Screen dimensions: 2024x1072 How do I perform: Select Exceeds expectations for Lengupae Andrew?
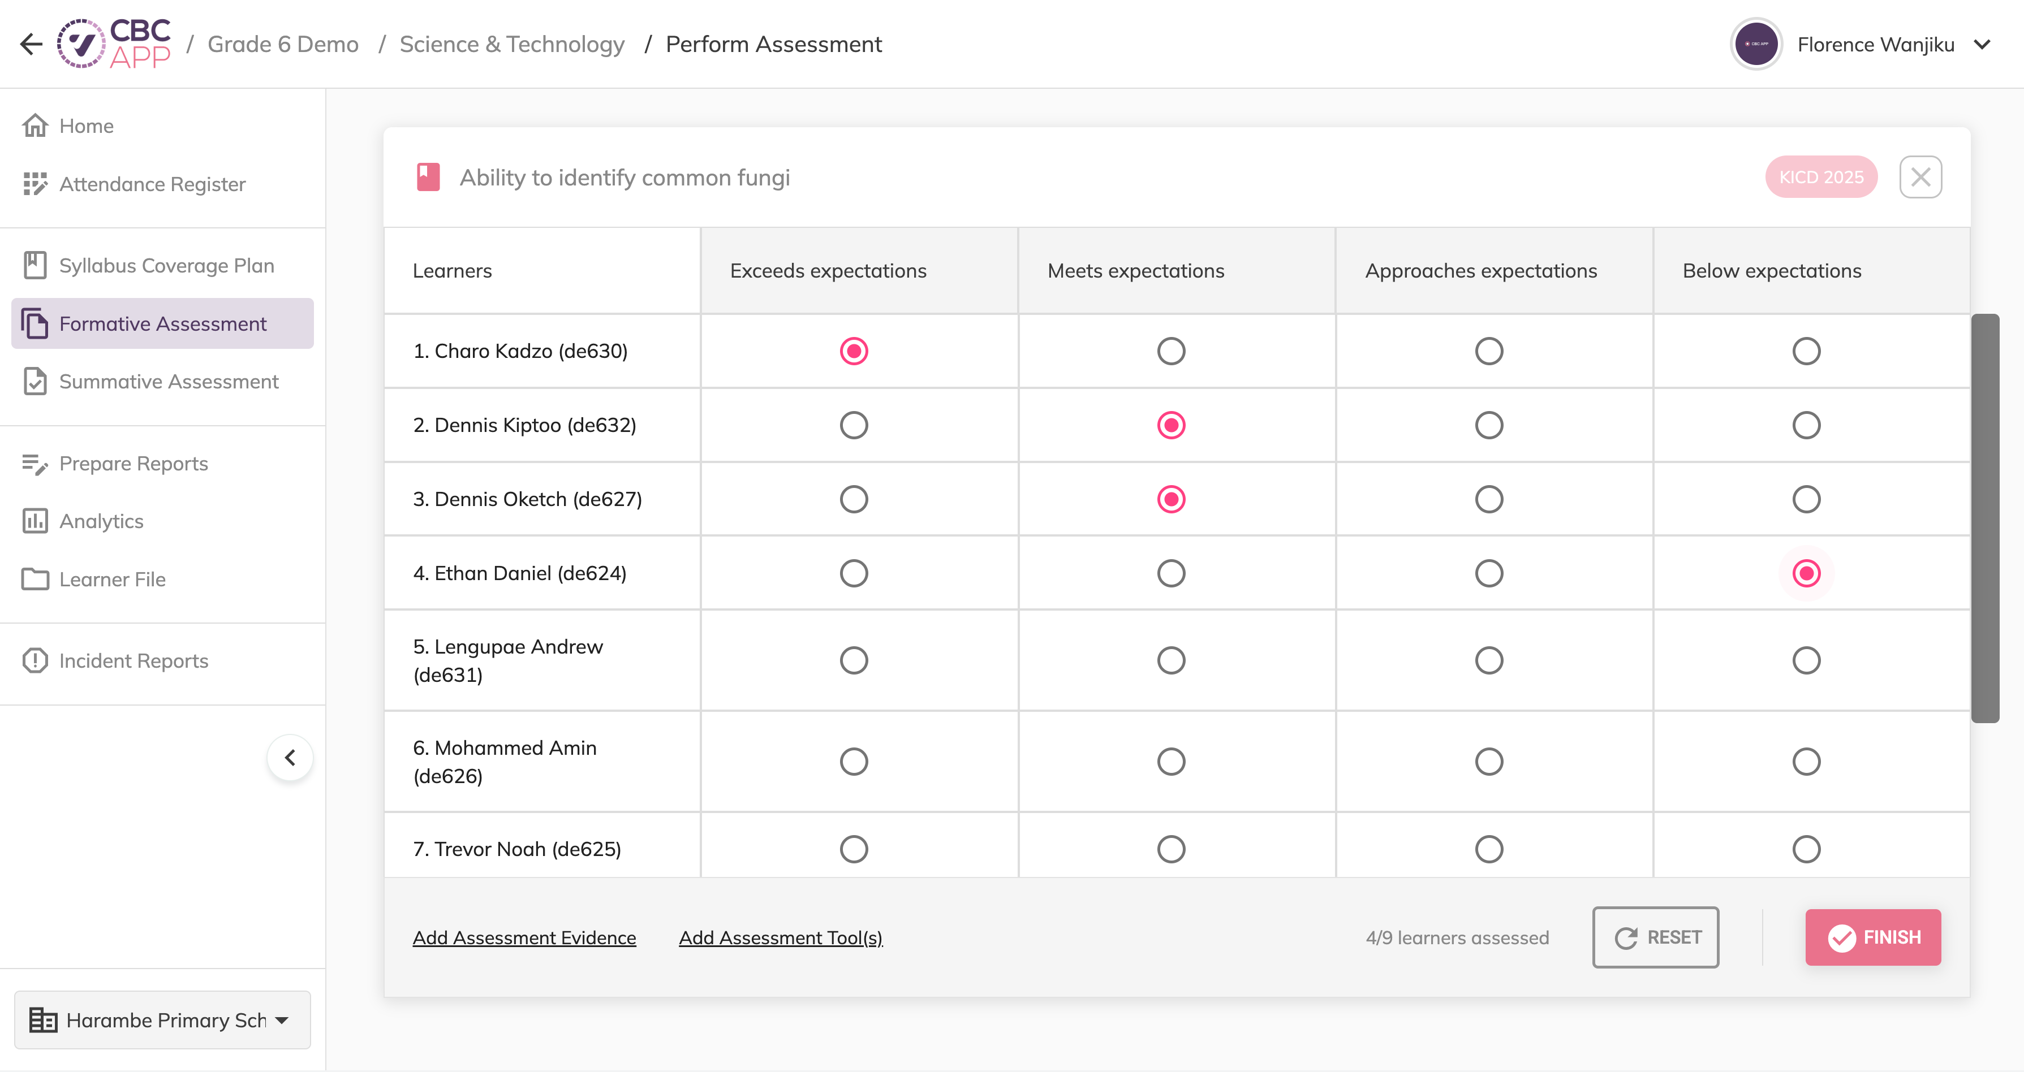pyautogui.click(x=853, y=660)
